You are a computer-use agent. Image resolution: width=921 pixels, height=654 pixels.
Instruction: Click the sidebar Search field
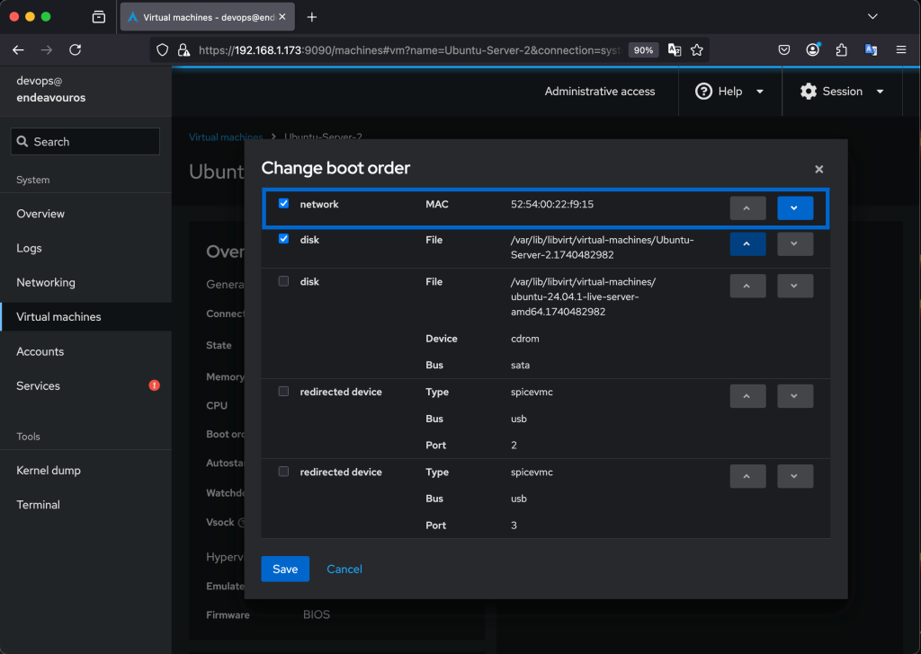pyautogui.click(x=85, y=142)
